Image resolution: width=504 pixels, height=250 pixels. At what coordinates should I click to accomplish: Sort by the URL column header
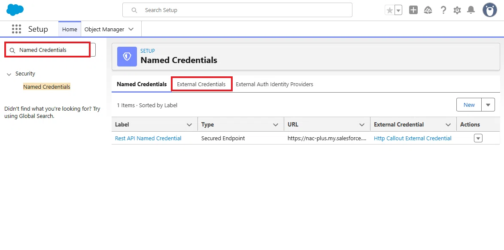click(293, 124)
